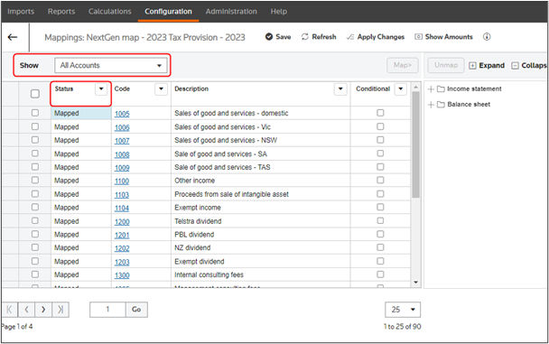Screen dimensions: 549x344
Task: Open account code 1005 link
Action: pos(122,114)
